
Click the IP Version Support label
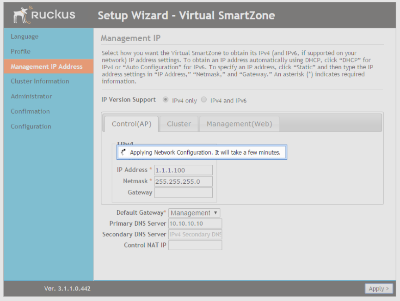point(128,100)
